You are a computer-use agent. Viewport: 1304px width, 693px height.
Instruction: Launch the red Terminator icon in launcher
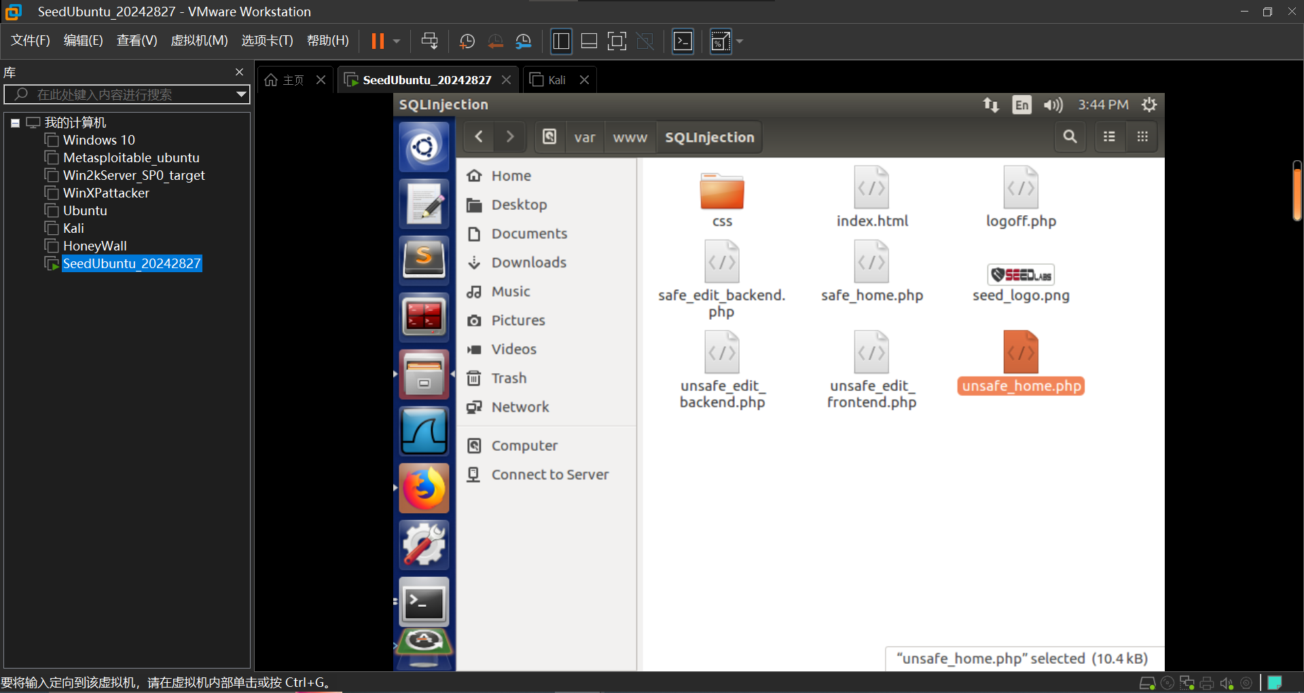tap(424, 317)
